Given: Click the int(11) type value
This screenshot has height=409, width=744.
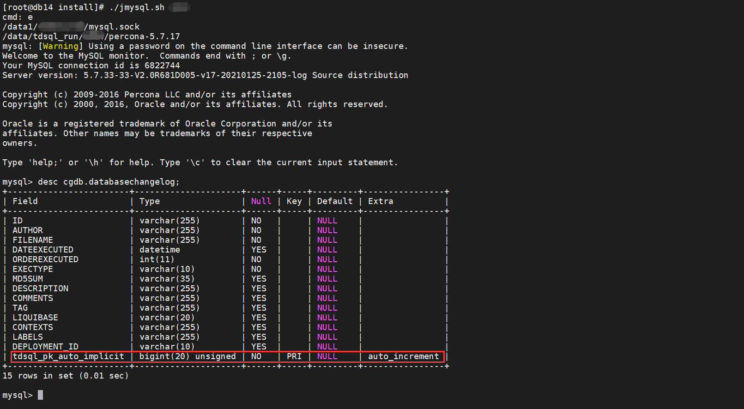Looking at the screenshot, I should [157, 259].
